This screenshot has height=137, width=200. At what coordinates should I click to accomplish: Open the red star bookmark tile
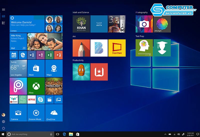click(99, 72)
